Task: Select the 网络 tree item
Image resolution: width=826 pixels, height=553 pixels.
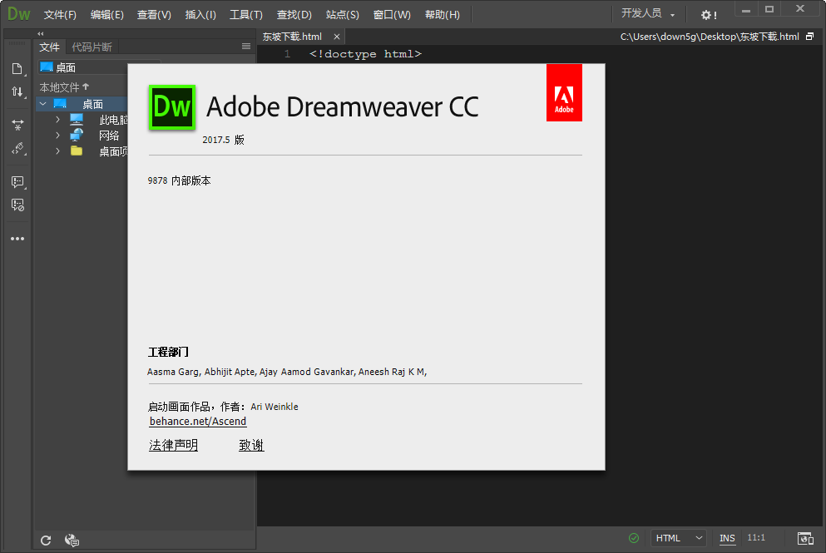Action: pyautogui.click(x=109, y=136)
